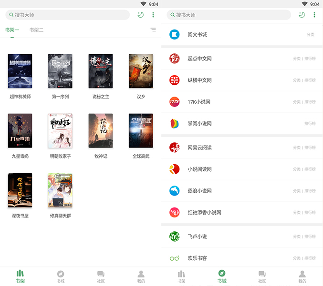The width and height of the screenshot is (323, 286).
Task: Select the 掌阅小说网 book icon
Action: [x=175, y=123]
